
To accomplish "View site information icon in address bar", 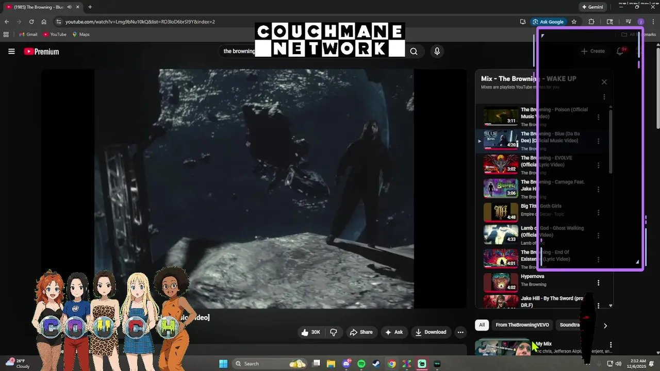I will pos(59,22).
